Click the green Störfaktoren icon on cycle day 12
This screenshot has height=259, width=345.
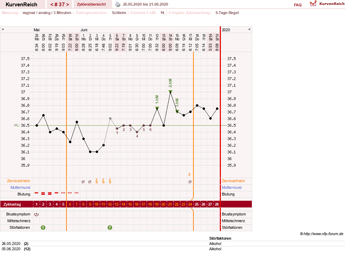point(110,228)
